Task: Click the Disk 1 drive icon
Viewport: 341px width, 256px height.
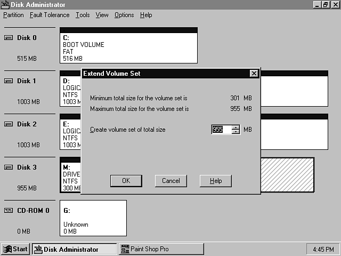Action: (x=9, y=81)
